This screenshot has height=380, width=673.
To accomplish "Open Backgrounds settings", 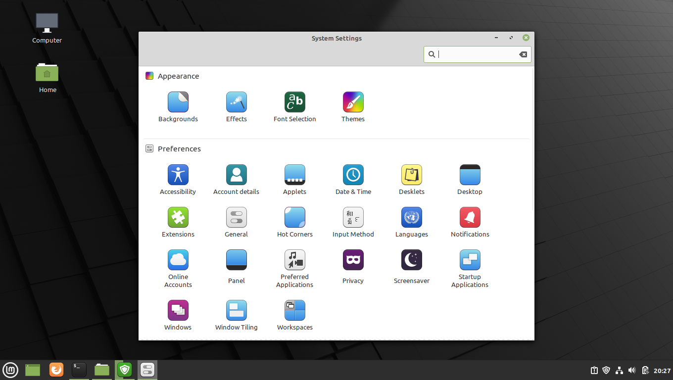I will [178, 107].
